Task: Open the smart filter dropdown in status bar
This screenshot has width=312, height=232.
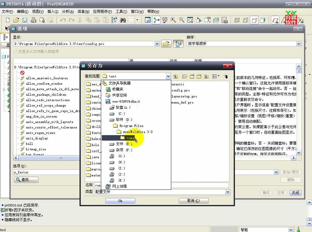Action: click(291, 230)
